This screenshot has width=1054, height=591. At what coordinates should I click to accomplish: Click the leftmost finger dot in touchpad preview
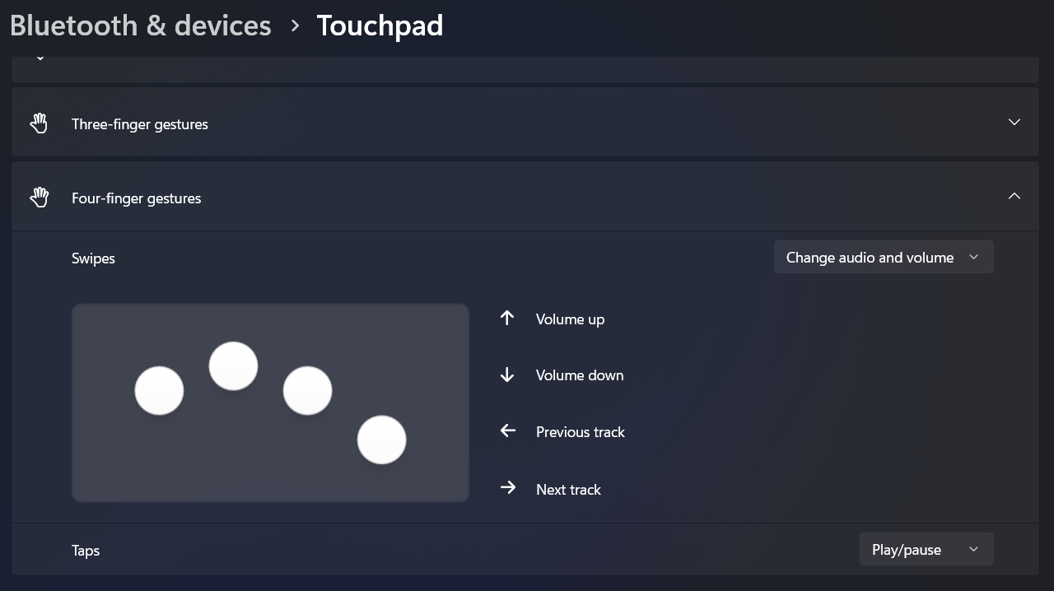pos(159,391)
